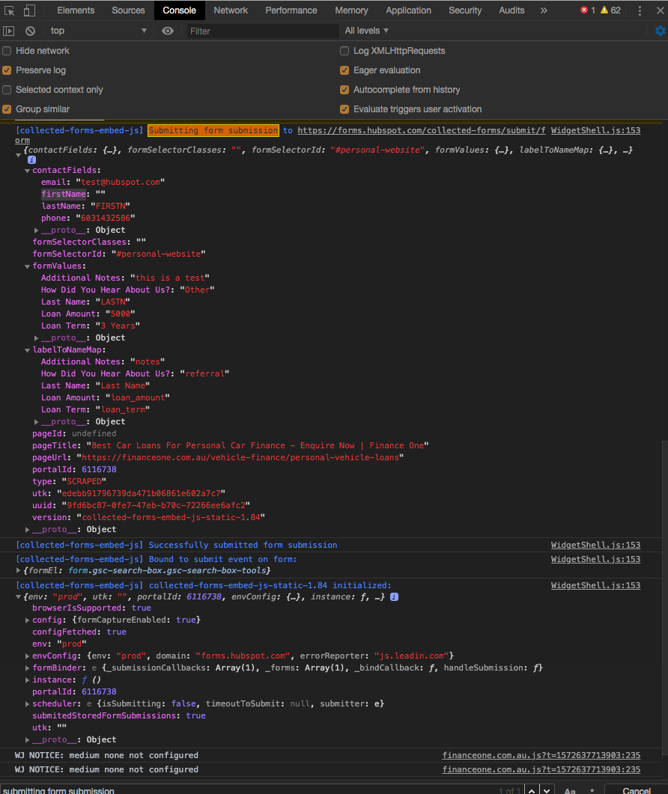Switch to the Sources tab

tap(128, 10)
